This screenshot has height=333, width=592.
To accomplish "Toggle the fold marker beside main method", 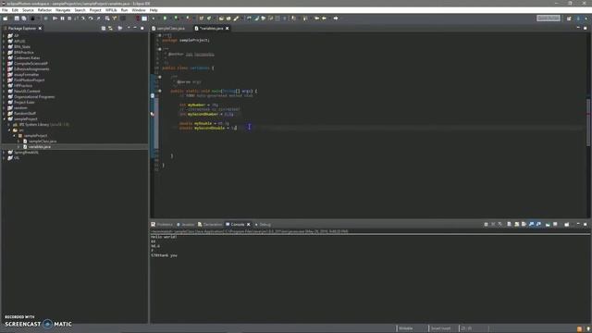I will click(x=160, y=91).
